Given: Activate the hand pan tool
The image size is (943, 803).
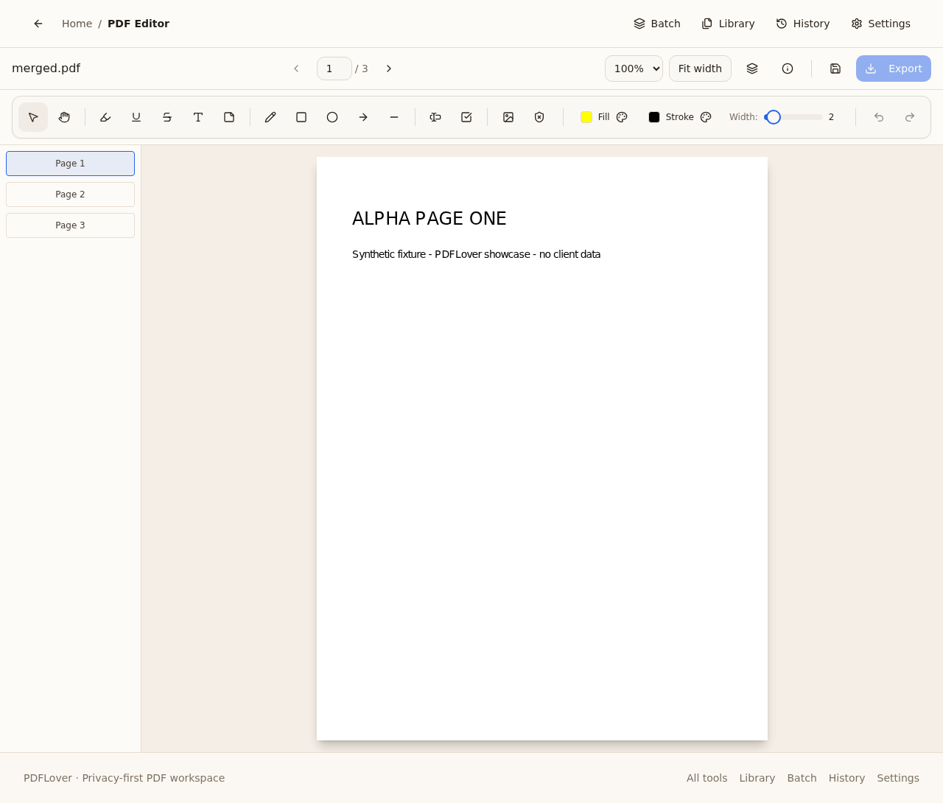Looking at the screenshot, I should 64,117.
